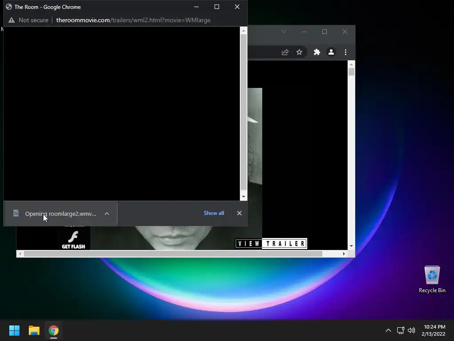Click the popup address bar URL
The image size is (454, 341).
pos(133,20)
